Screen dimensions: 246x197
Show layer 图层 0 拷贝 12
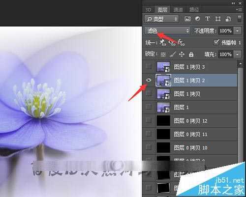tap(149, 120)
